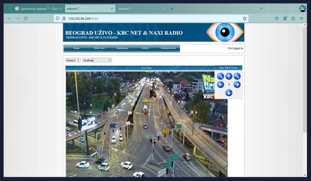This screenshot has width=311, height=181.
Task: Reload the current page
Action: click(26, 18)
